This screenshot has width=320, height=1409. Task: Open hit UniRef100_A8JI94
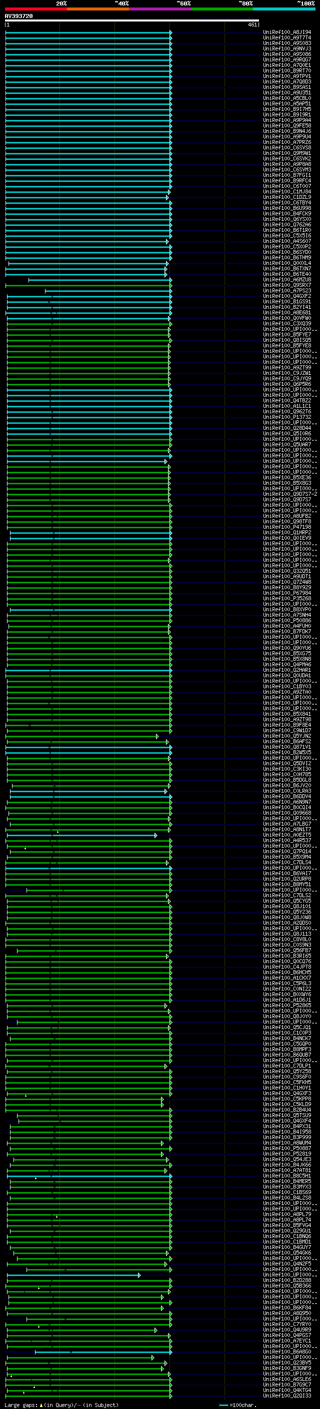coord(287,32)
